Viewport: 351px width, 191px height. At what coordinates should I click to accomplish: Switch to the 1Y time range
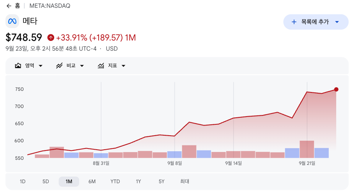point(138,181)
